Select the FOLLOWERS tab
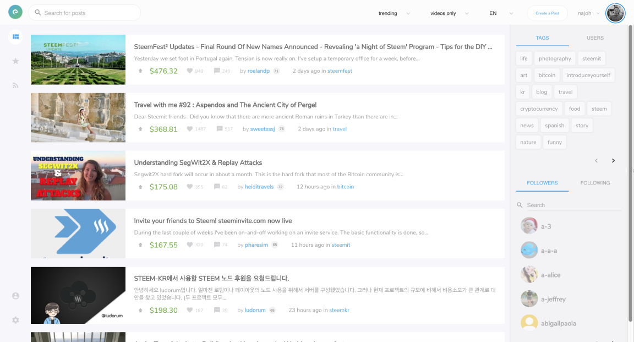The height and width of the screenshot is (342, 634). click(x=542, y=183)
